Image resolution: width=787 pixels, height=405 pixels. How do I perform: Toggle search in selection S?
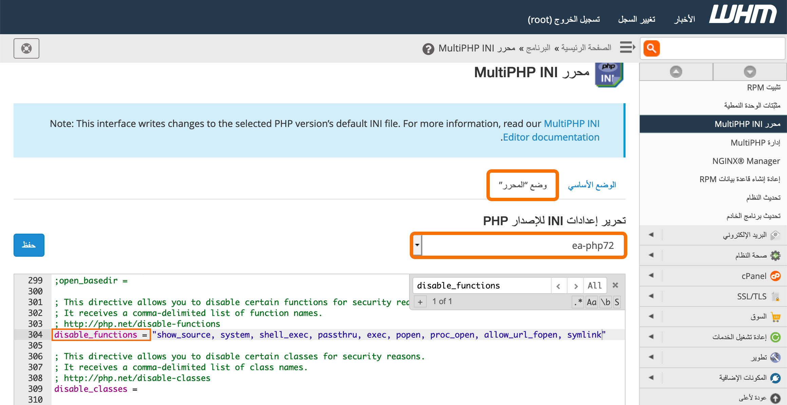617,302
